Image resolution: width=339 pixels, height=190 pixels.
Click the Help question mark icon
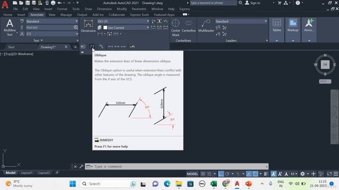[x=298, y=3]
